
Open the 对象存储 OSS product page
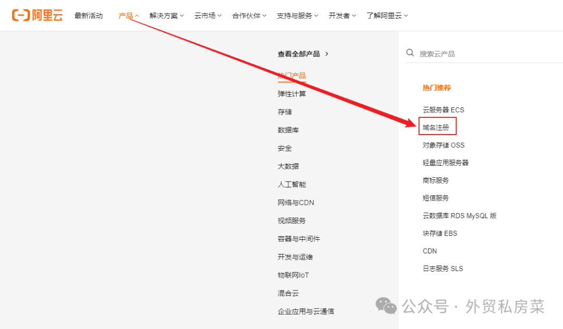443,145
